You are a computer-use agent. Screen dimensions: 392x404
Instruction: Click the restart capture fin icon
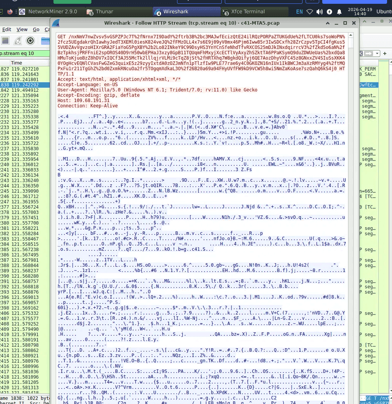point(18,41)
